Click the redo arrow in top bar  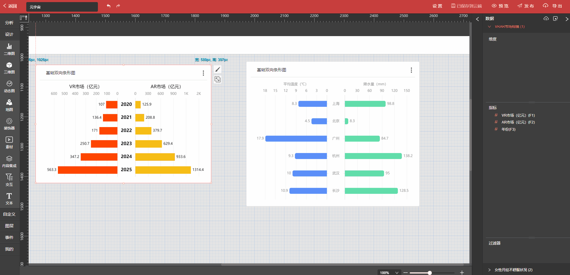tap(118, 6)
